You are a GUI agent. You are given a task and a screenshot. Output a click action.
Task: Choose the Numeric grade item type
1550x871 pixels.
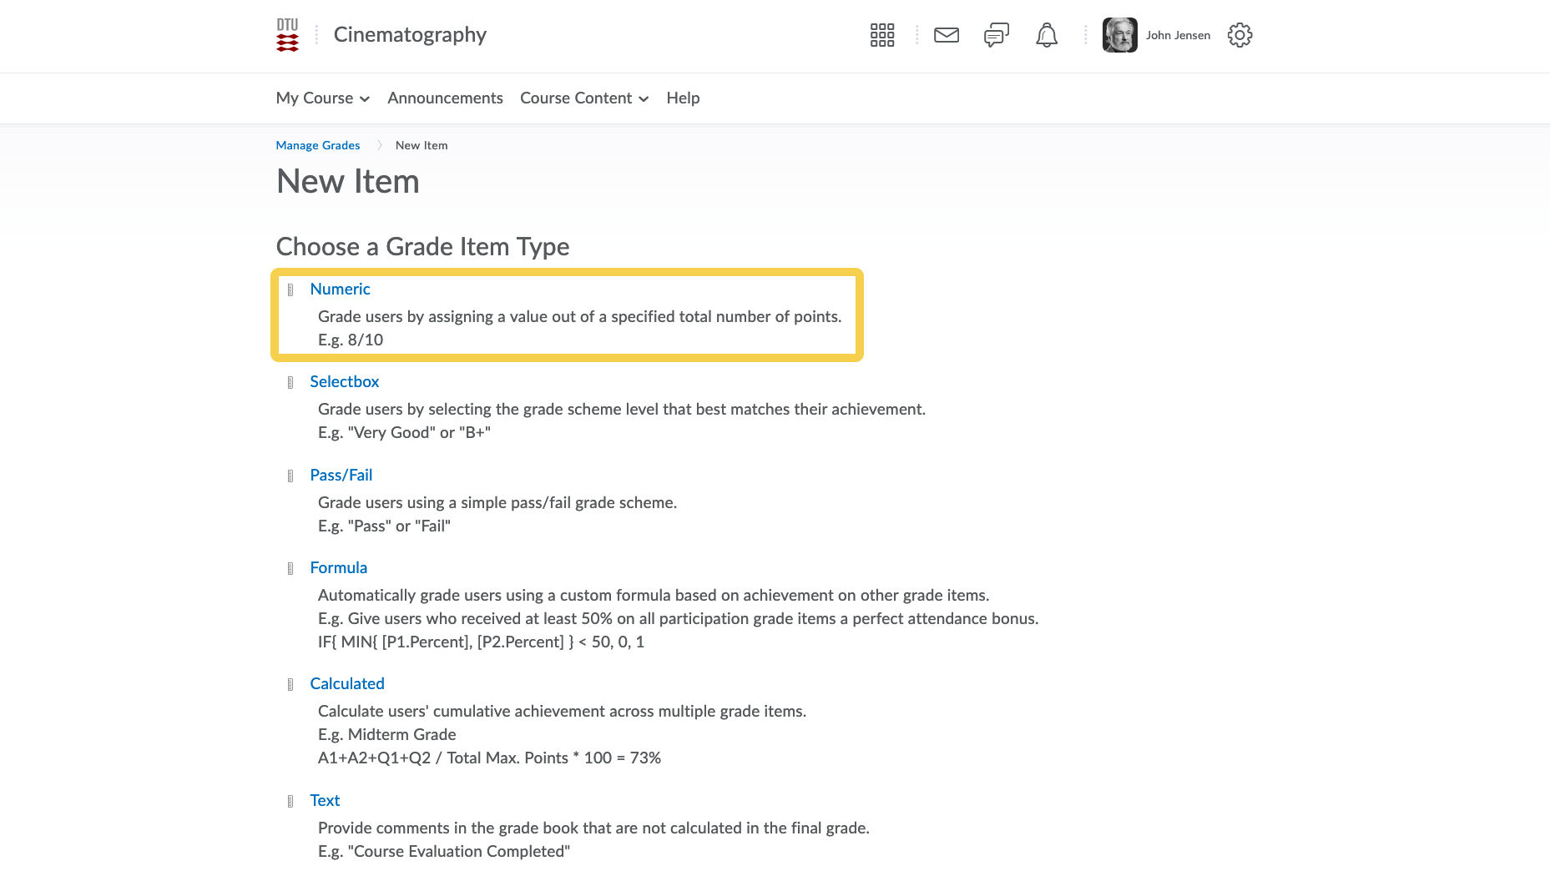coord(340,289)
